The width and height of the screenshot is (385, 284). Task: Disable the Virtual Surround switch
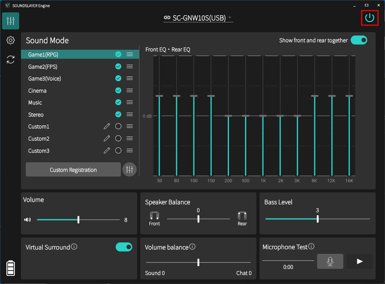124,247
